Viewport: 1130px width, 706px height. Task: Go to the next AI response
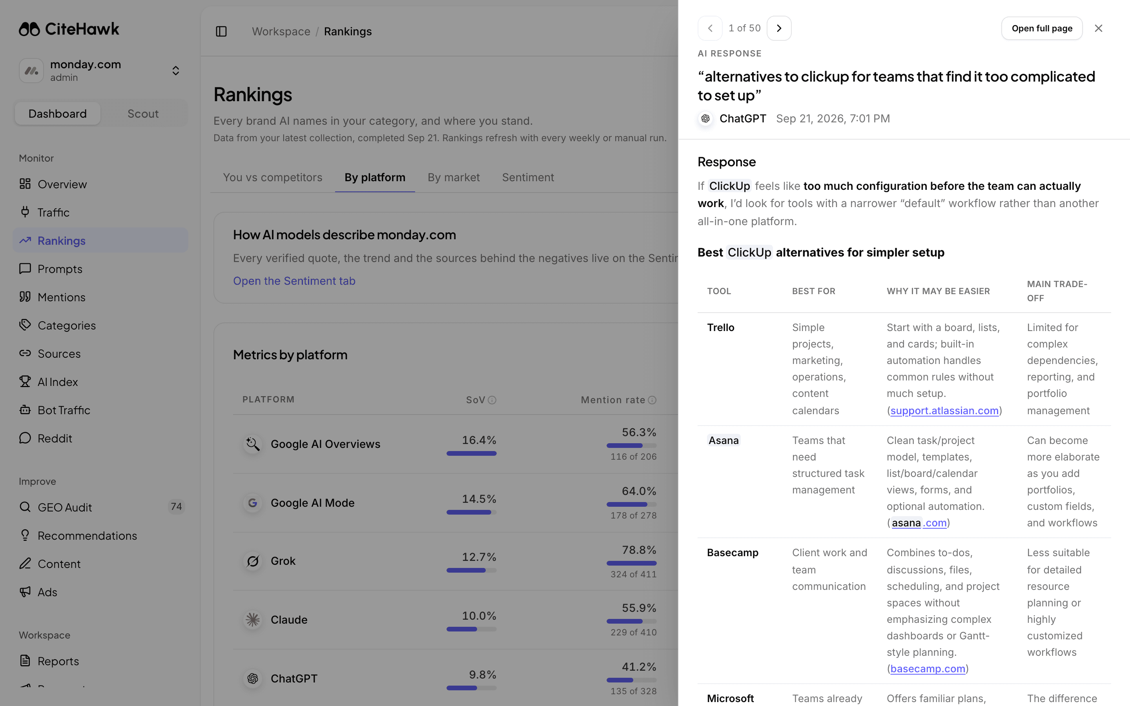pyautogui.click(x=779, y=28)
